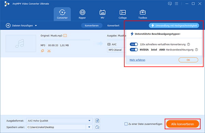Click the edit effects star icon

(42, 51)
